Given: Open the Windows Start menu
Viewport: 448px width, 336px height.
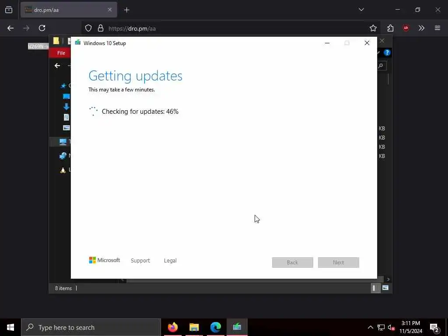Looking at the screenshot, I should click(x=10, y=327).
